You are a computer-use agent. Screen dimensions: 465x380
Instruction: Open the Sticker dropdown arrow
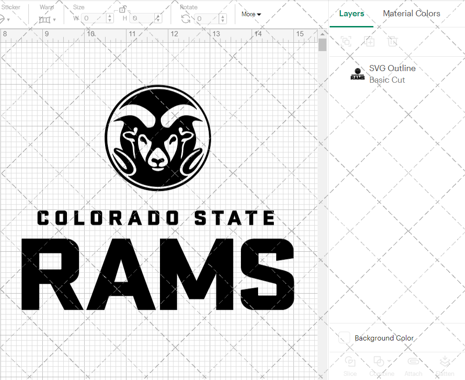8,20
